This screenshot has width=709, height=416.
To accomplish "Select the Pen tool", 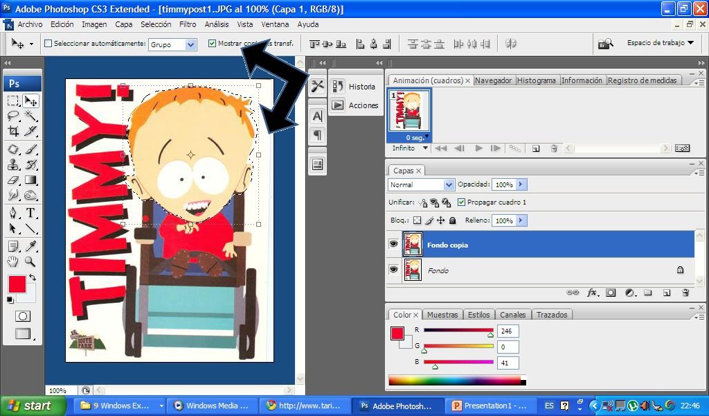I will pyautogui.click(x=13, y=213).
